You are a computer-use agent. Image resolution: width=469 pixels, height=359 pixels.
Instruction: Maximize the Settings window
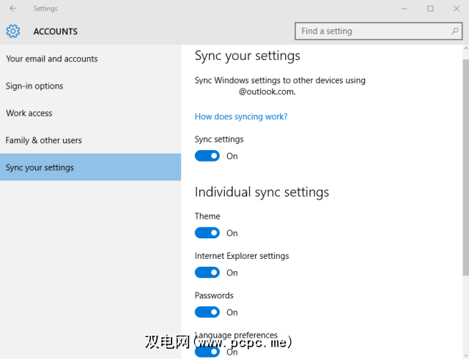(x=430, y=9)
